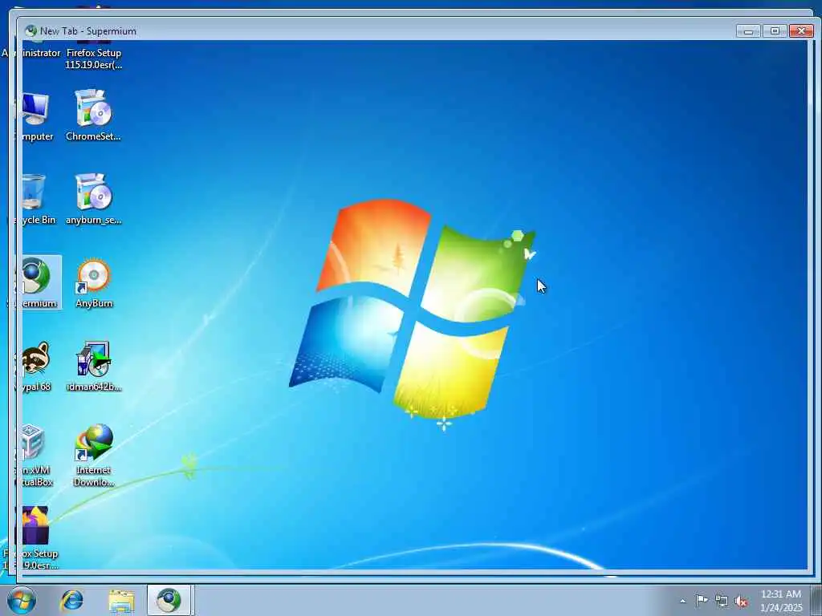Image resolution: width=822 pixels, height=616 pixels.
Task: Open the Windows Start orb
Action: (22, 600)
